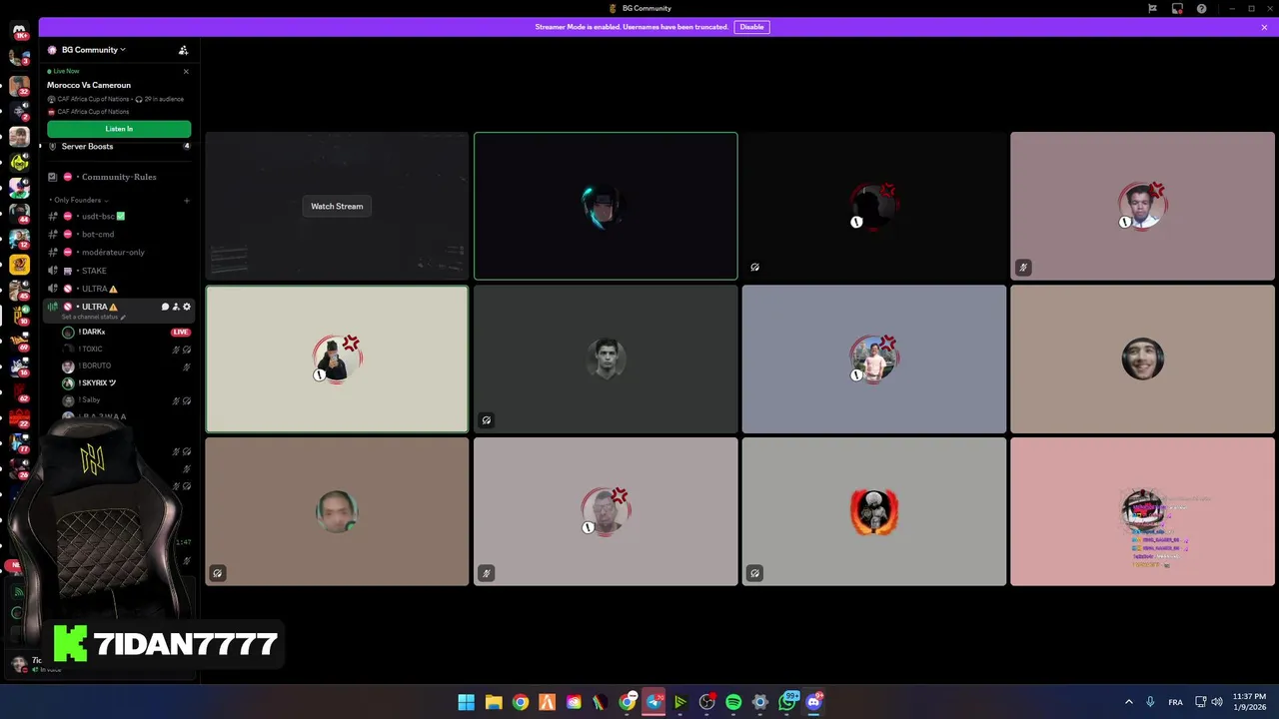The height and width of the screenshot is (719, 1279).
Task: Open the server icon with badge 32
Action: 19,85
